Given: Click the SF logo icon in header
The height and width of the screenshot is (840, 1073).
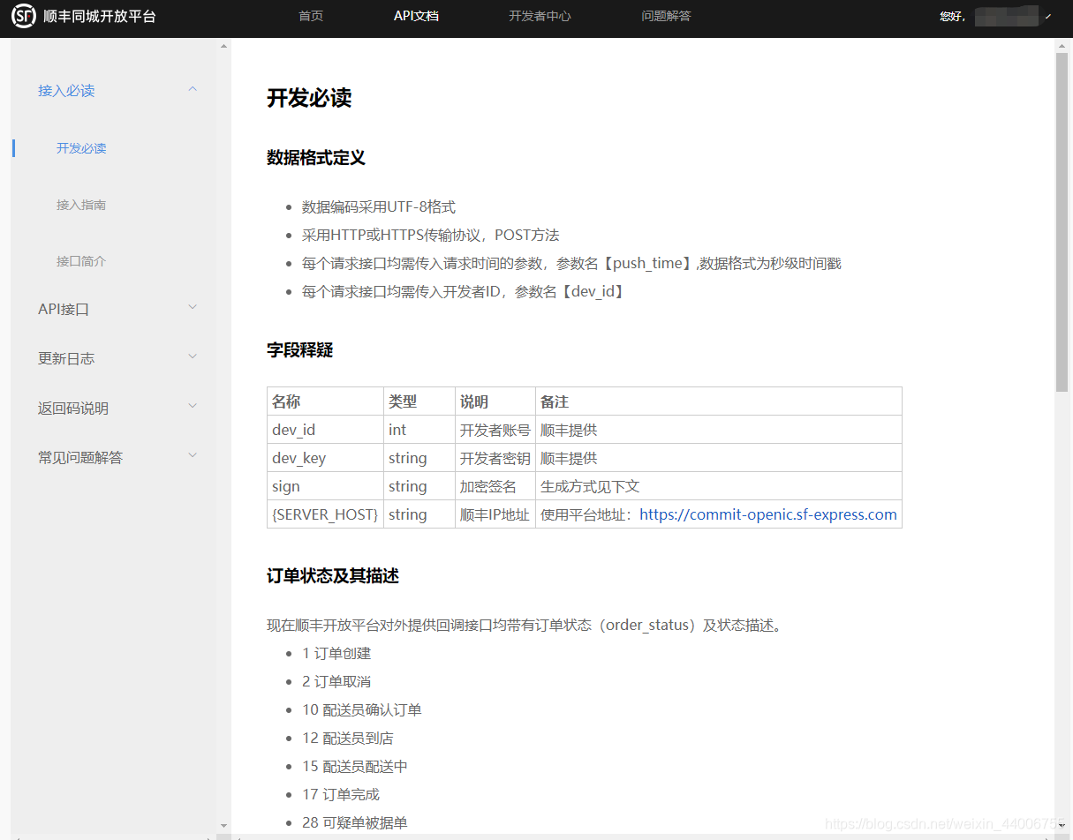Looking at the screenshot, I should click(x=24, y=15).
